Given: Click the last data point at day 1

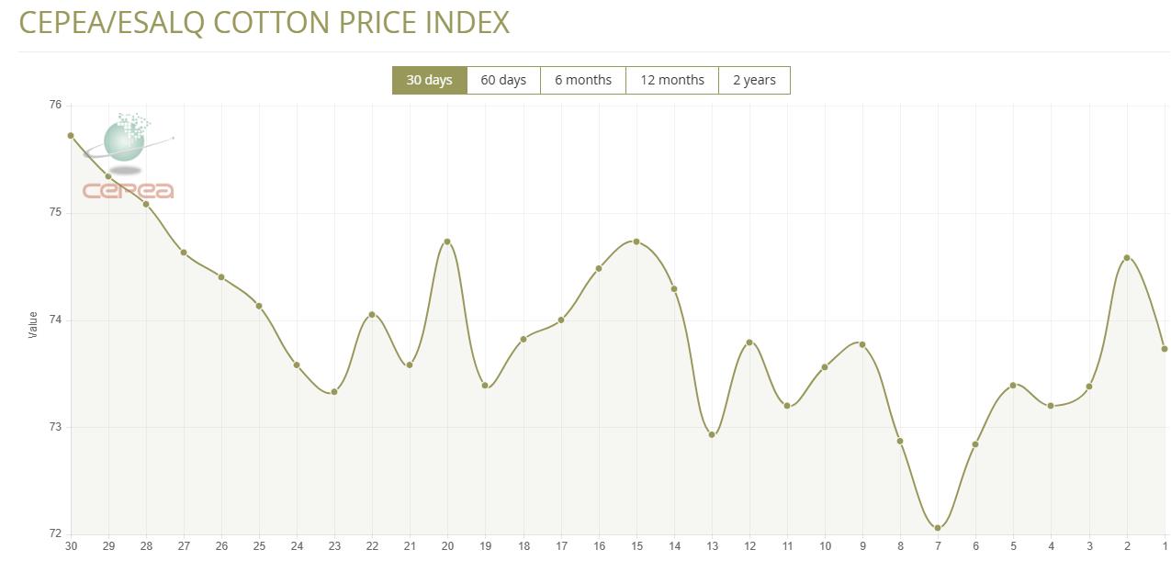Looking at the screenshot, I should (1165, 349).
